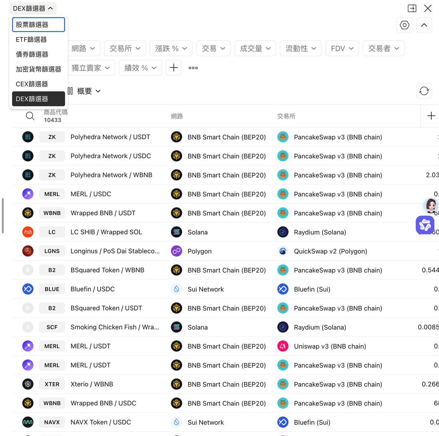
Task: Click the BLUE ticker badge
Action: click(52, 289)
